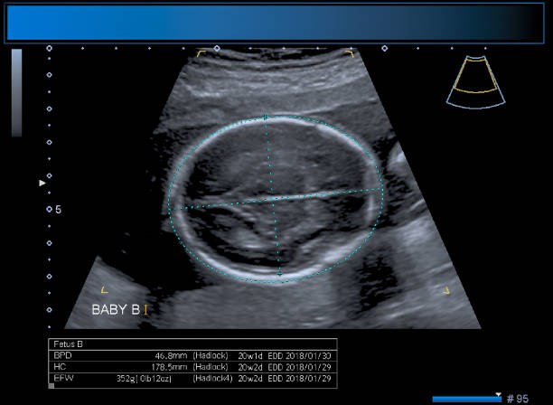Click the BABY B annotation label
Image resolution: width=553 pixels, height=405 pixels.
(x=116, y=309)
